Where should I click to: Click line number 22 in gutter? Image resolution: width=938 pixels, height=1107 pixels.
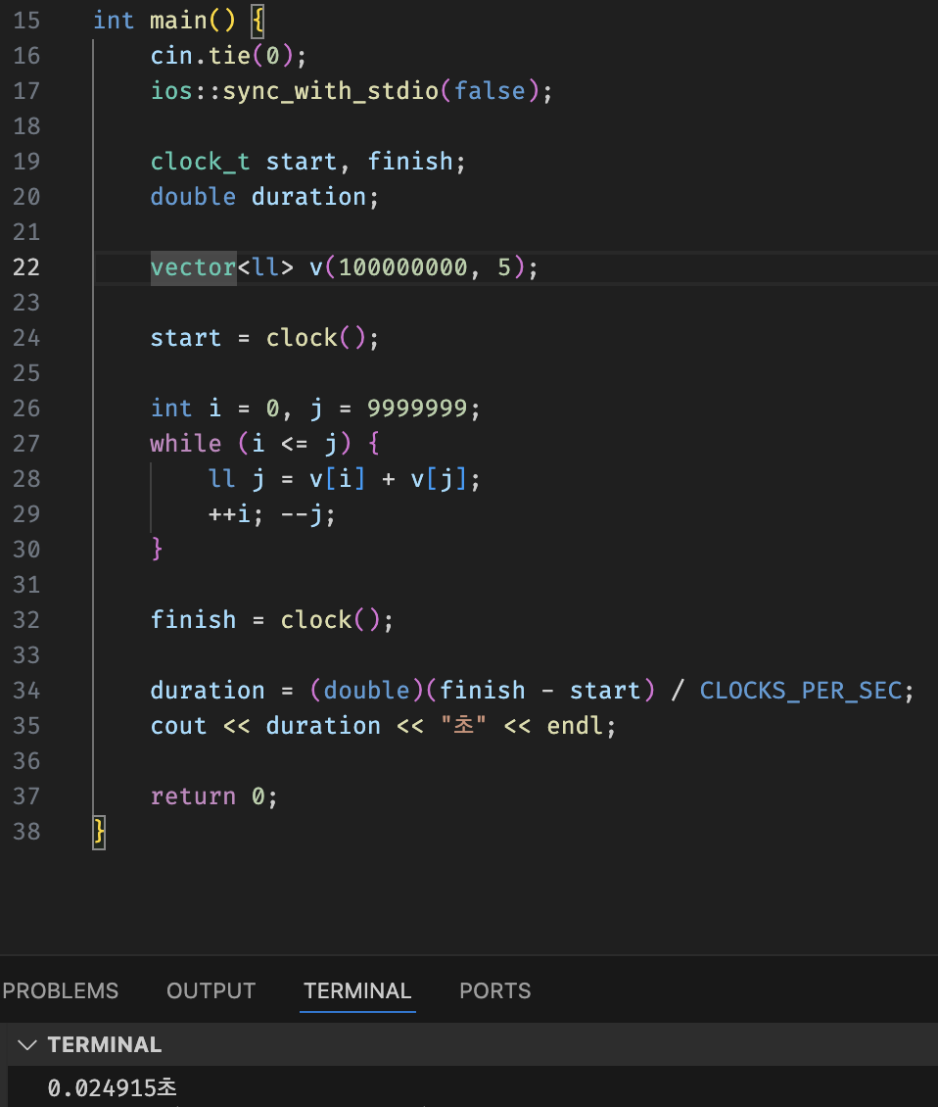(26, 267)
